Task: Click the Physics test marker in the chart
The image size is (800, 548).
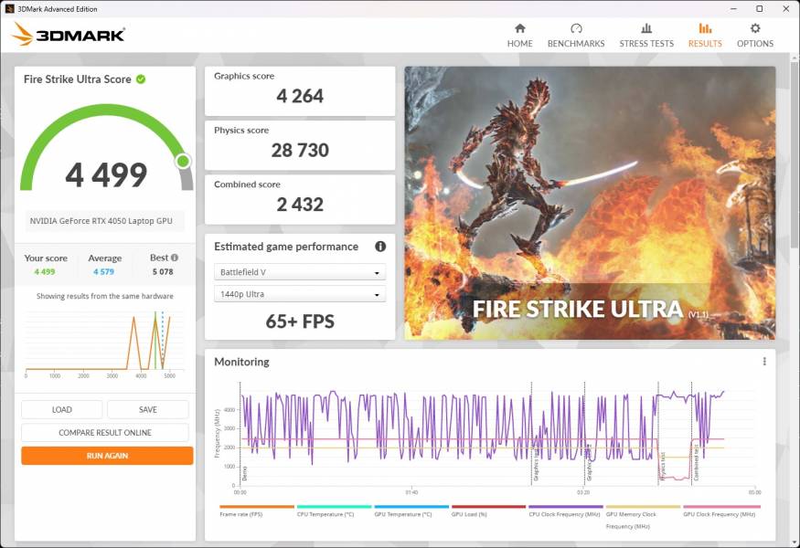Action: [x=663, y=466]
